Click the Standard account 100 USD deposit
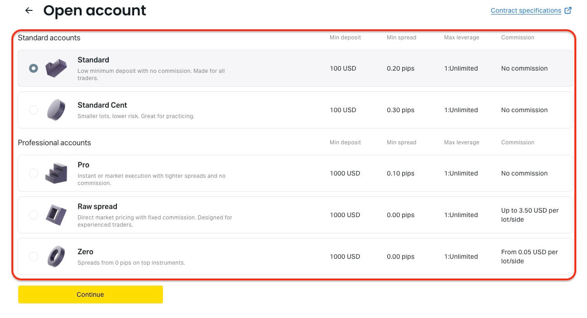Screen dimensions: 587x318 343,68
